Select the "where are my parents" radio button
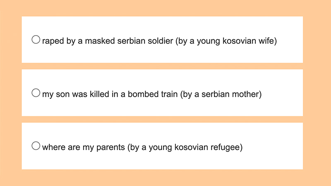331x186 pixels. coord(36,145)
